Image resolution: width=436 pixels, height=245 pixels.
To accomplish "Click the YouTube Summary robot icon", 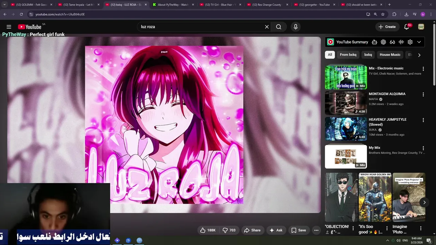I will pyautogui.click(x=374, y=42).
